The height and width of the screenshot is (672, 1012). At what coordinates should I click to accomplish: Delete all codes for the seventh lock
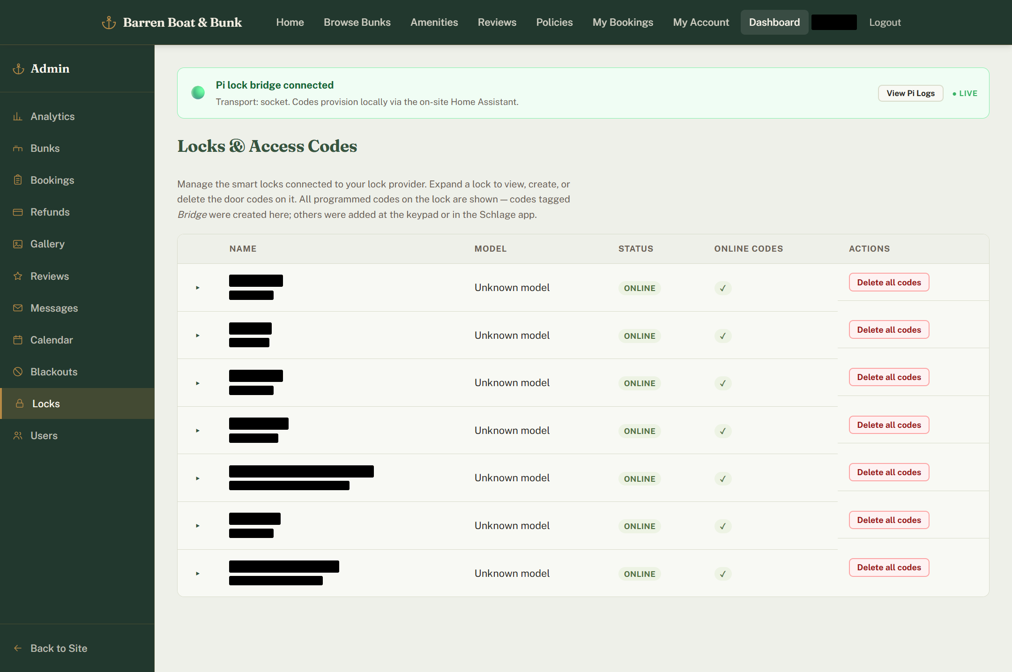click(889, 567)
